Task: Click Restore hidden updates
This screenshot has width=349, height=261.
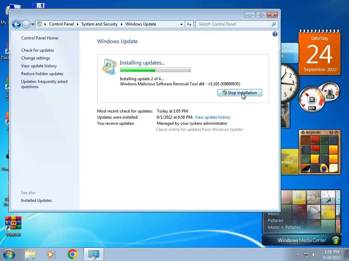Action: pyautogui.click(x=42, y=74)
